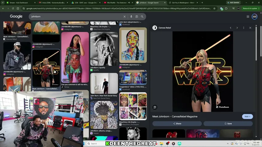262x147 pixels.
Task: Open File Explorer from the taskbar
Action: [161, 144]
